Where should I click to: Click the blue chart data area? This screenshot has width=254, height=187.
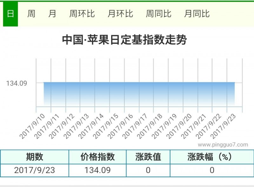(139, 94)
